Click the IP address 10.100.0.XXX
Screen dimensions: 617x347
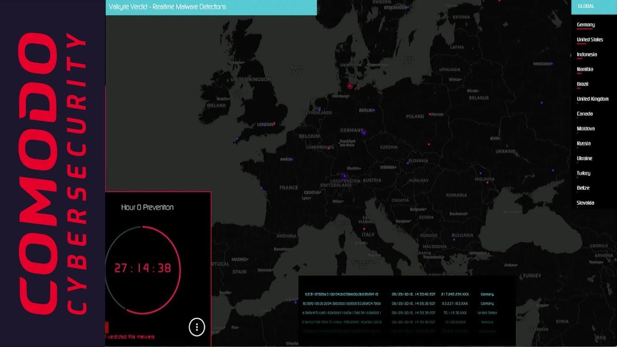(x=455, y=322)
